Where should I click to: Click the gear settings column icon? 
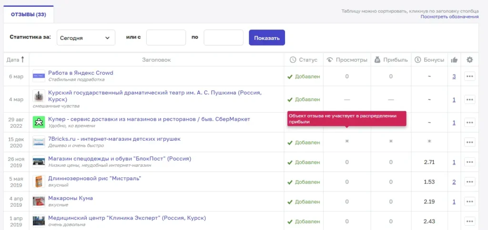coord(469,60)
